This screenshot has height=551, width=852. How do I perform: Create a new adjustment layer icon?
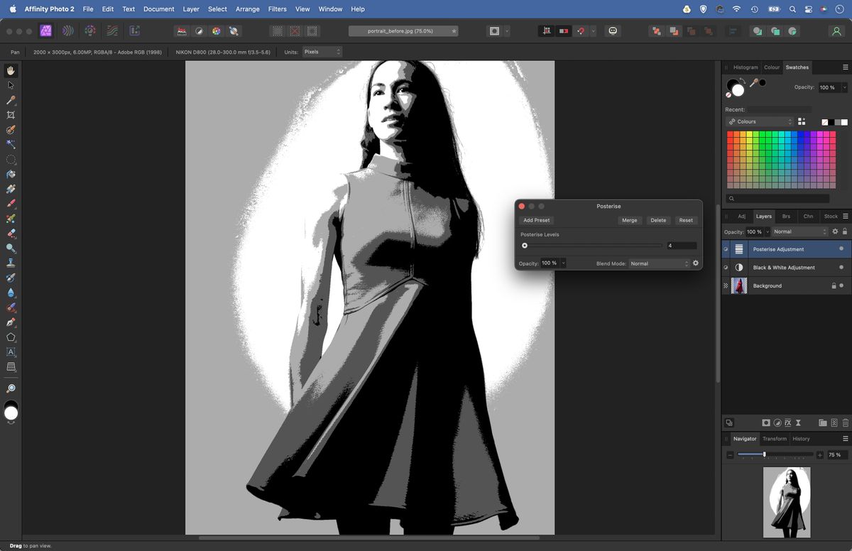pyautogui.click(x=777, y=422)
